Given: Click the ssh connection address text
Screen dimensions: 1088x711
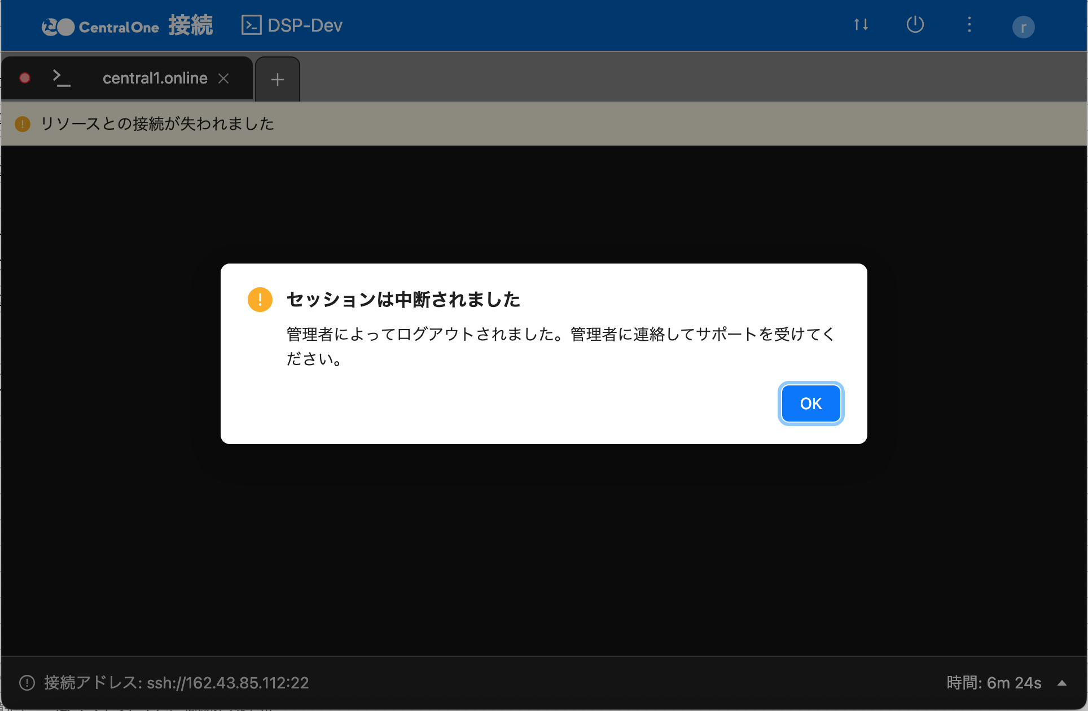Looking at the screenshot, I should [x=227, y=683].
